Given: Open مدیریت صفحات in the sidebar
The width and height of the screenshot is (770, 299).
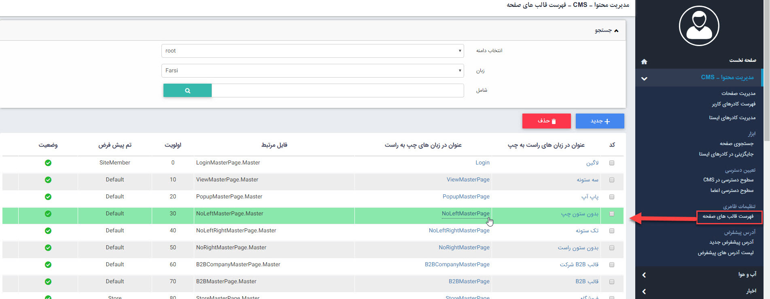Looking at the screenshot, I should (738, 93).
